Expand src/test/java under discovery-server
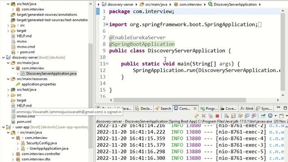 pos(8,90)
